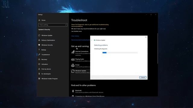Screen dimensions: 193x108
Task: Open Windows Update settings page
Action: pyautogui.click(x=47, y=35)
